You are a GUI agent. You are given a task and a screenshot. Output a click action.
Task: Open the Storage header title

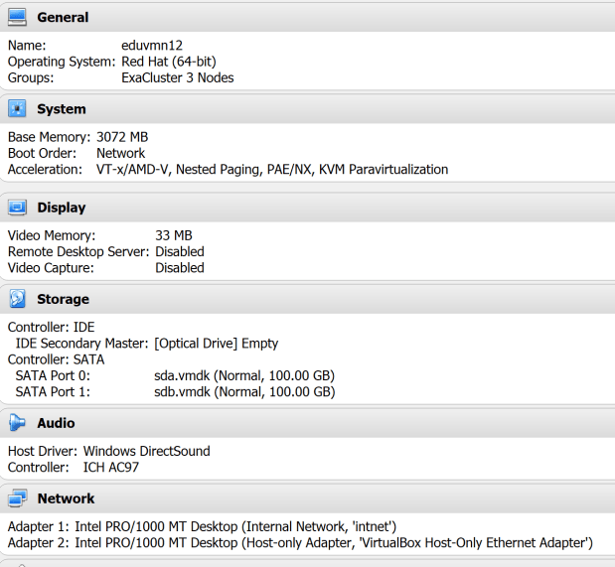[x=63, y=299]
